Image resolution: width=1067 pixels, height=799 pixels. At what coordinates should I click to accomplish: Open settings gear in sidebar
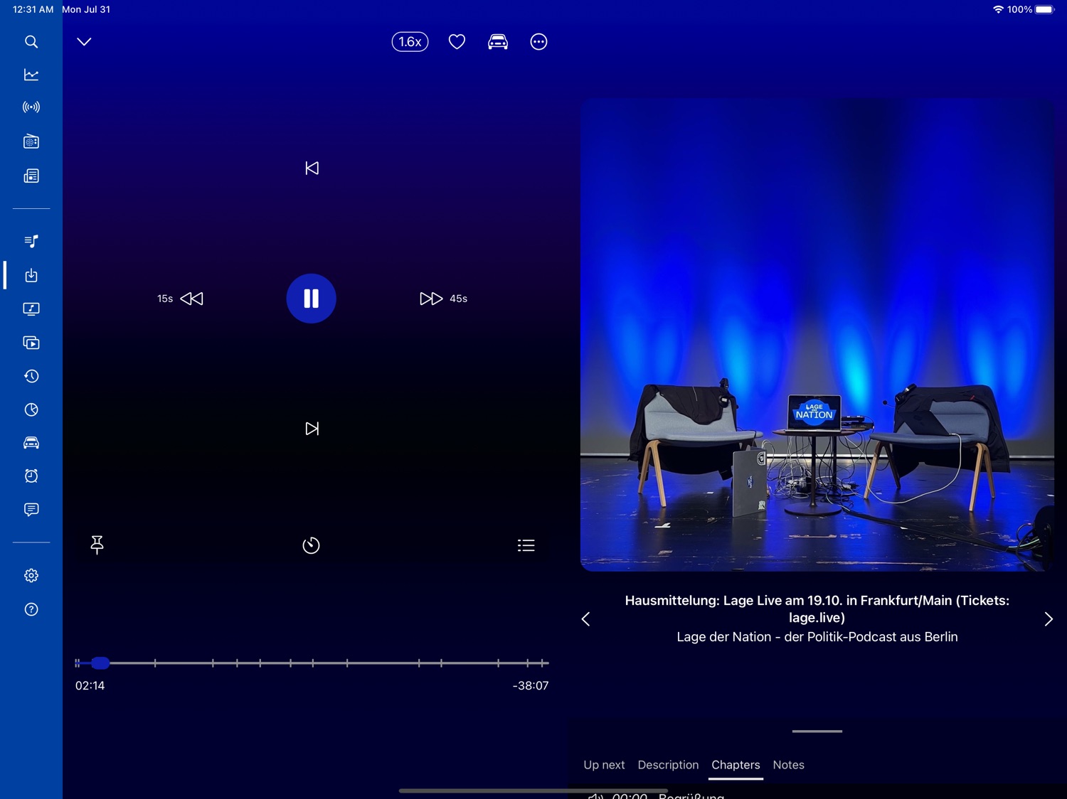coord(31,576)
